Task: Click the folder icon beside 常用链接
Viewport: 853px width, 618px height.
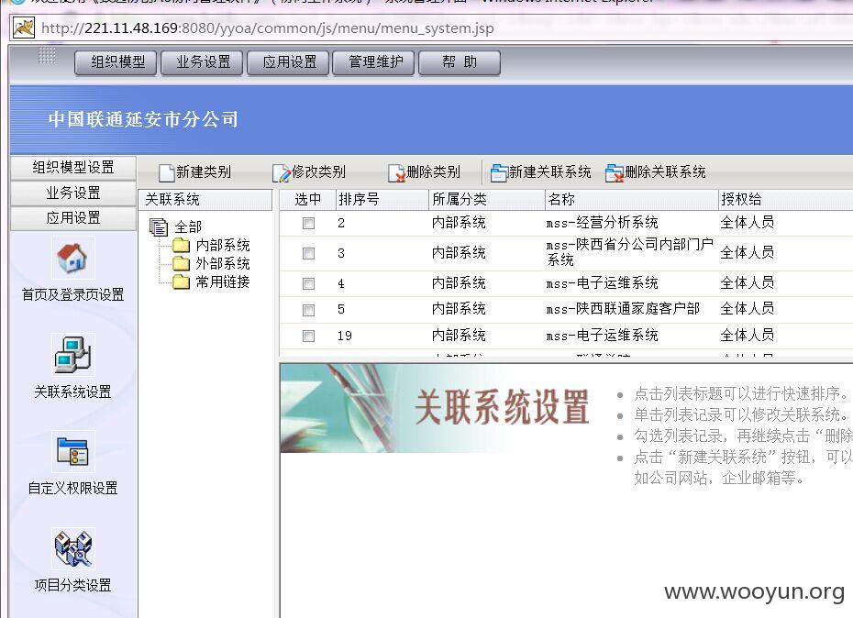Action: (x=182, y=281)
